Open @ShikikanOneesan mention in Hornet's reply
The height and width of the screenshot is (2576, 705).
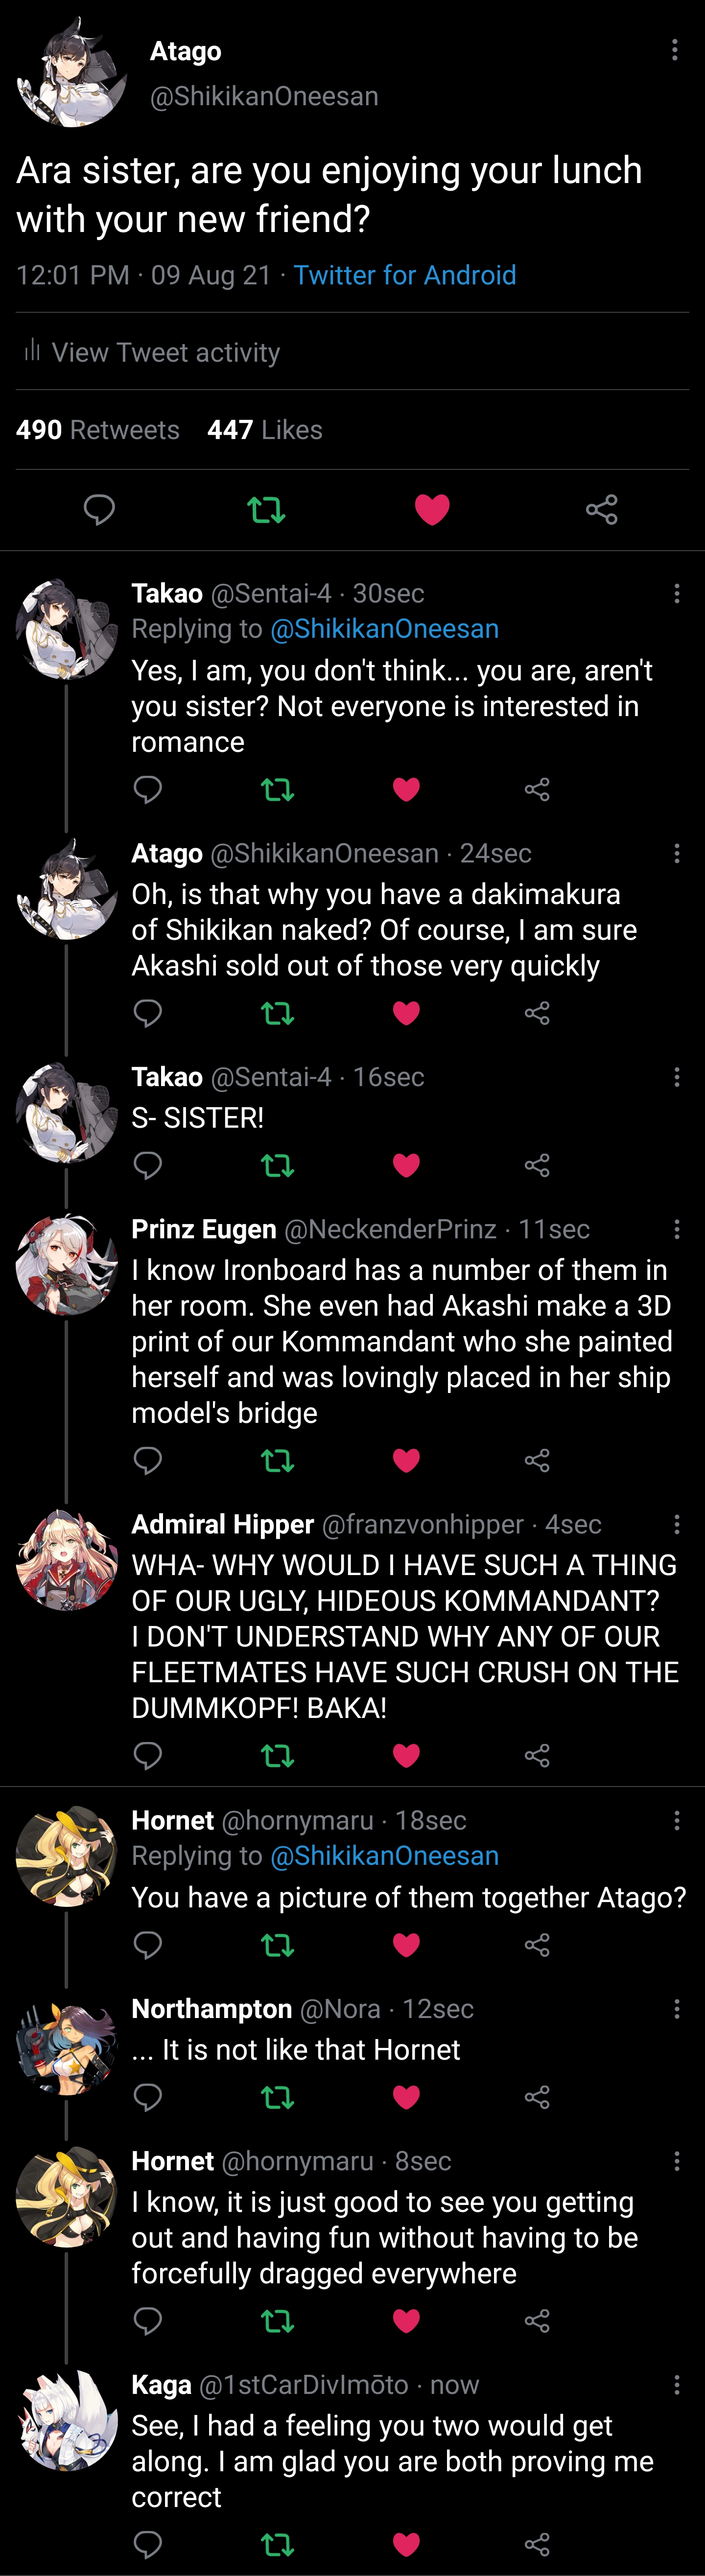(384, 1856)
